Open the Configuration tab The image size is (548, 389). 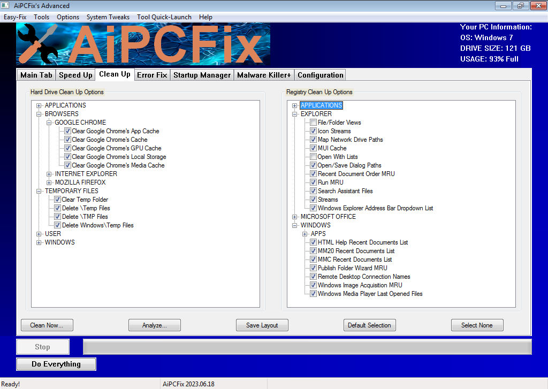tap(321, 75)
